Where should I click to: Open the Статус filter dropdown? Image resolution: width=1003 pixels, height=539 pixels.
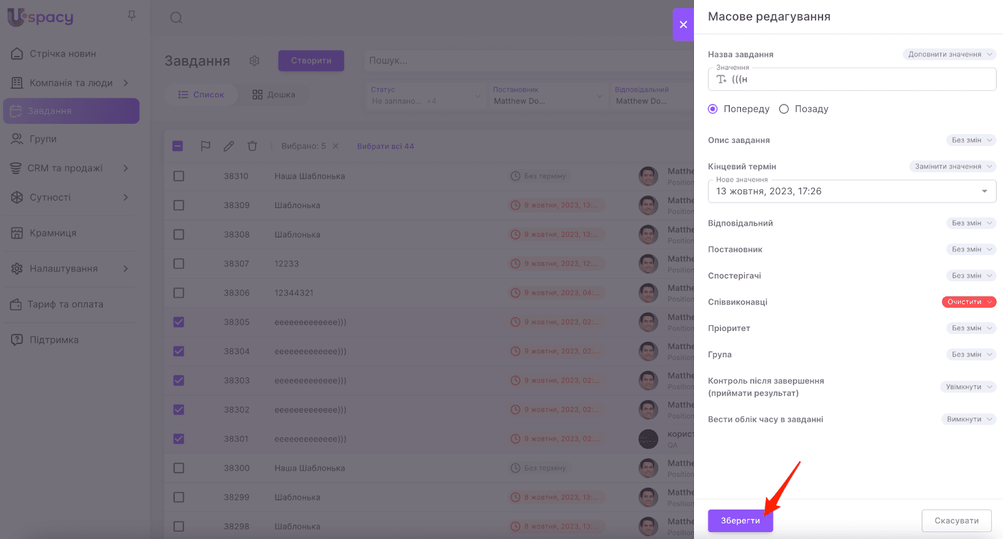point(426,95)
